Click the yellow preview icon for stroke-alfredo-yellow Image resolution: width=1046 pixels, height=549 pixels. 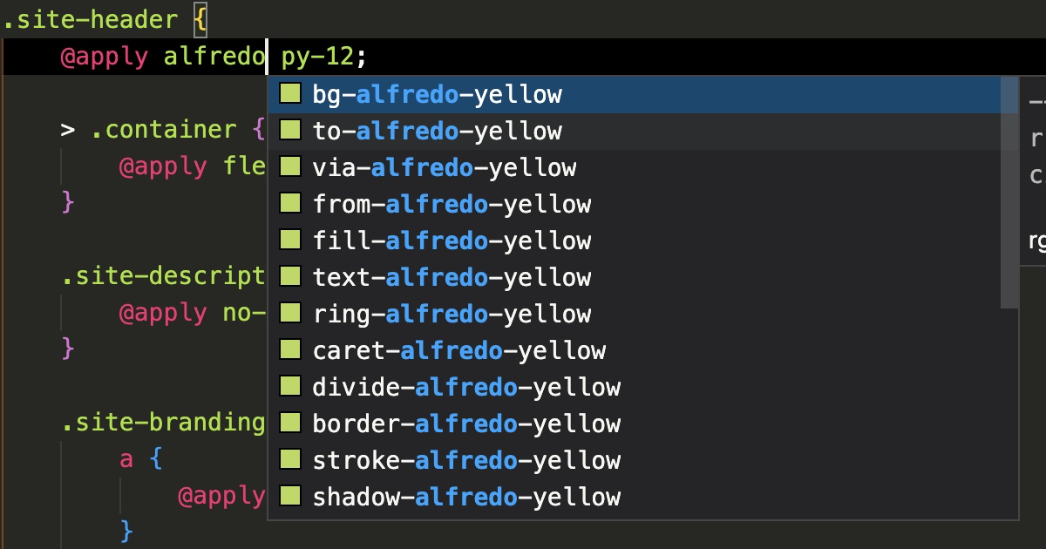[x=290, y=459]
